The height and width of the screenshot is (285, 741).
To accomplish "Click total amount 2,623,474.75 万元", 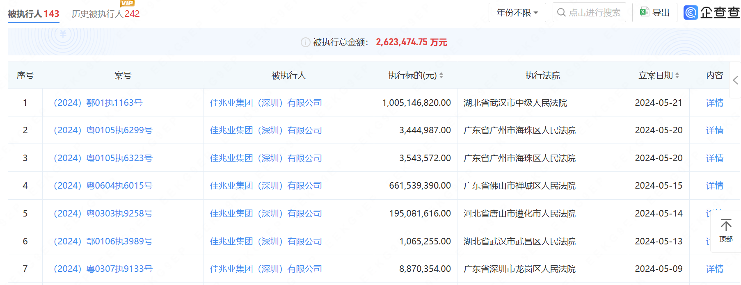I will click(412, 42).
